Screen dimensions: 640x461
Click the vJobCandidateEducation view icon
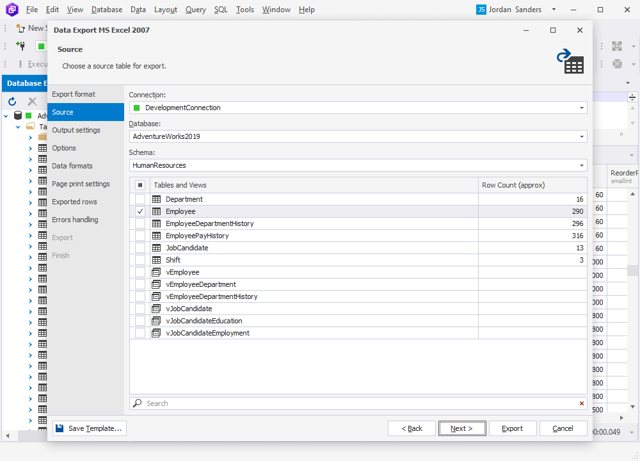(x=156, y=321)
